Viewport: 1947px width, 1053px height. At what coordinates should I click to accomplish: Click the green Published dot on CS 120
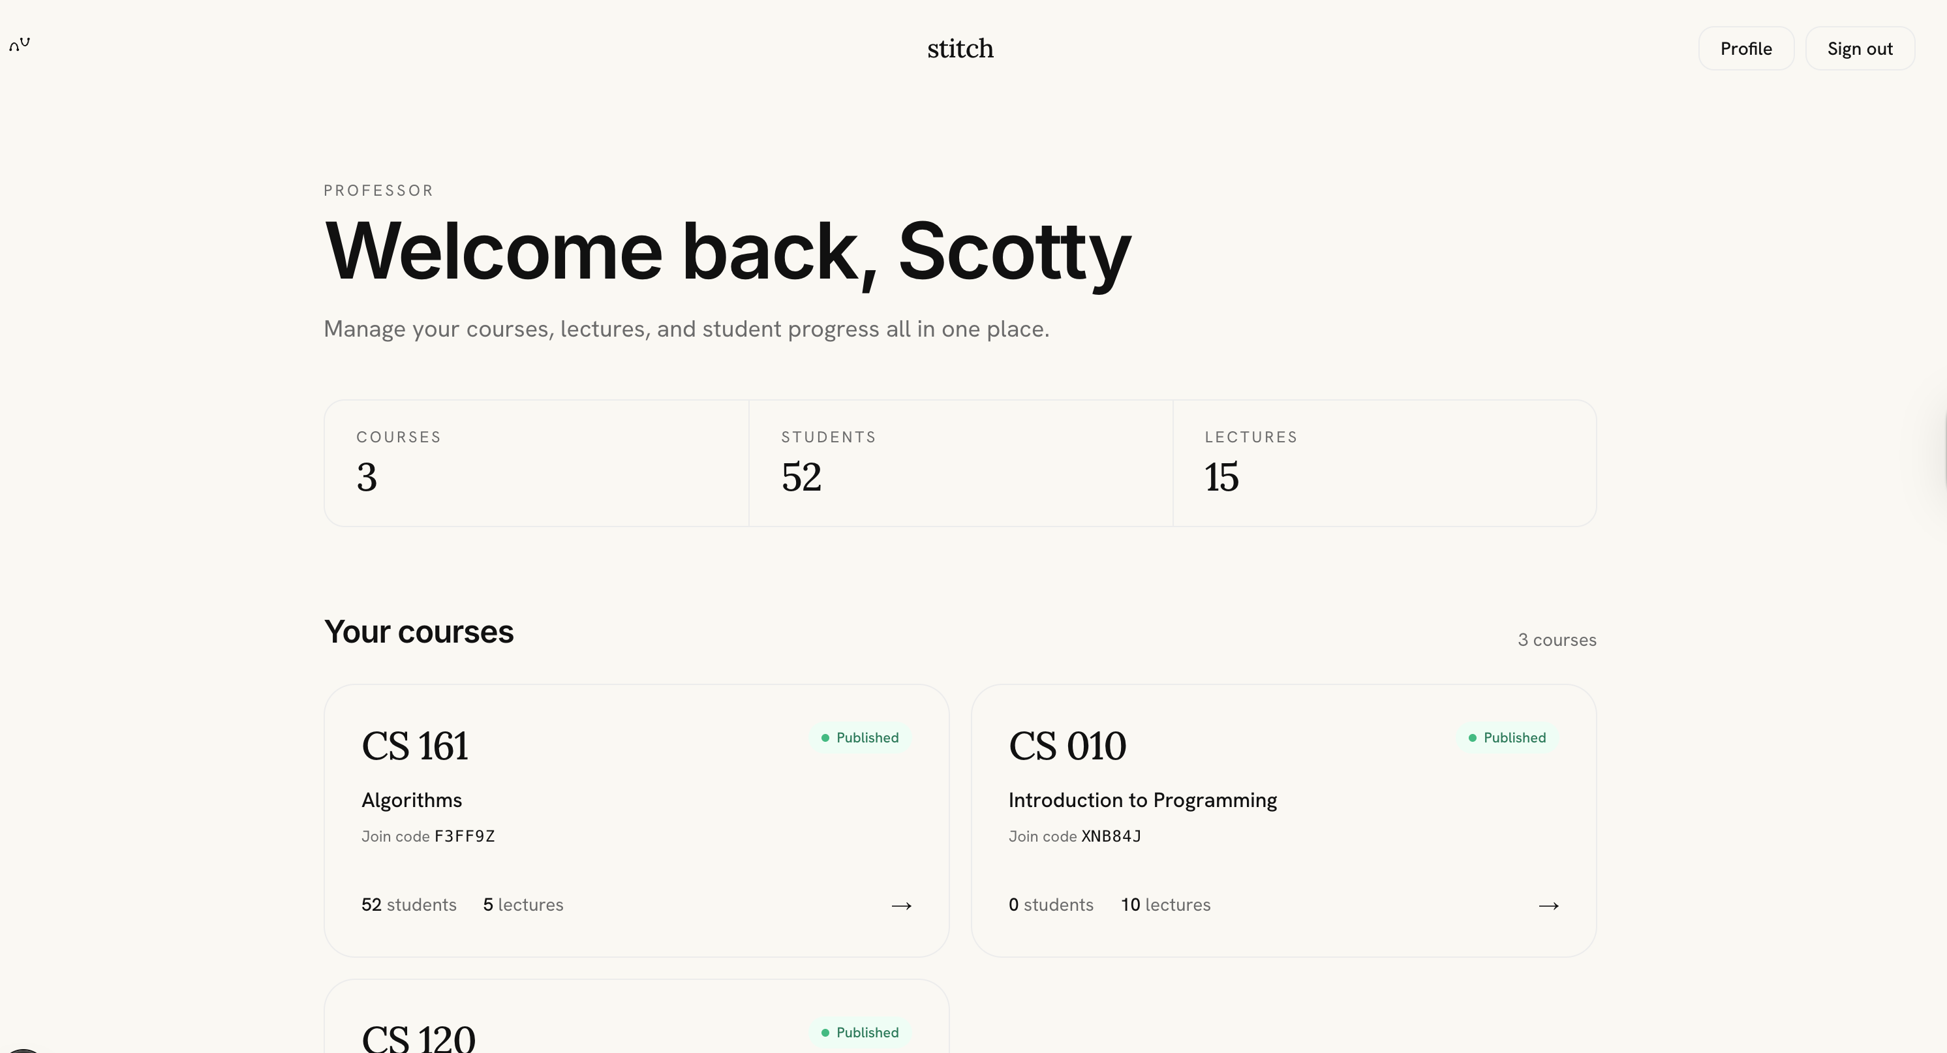[825, 1033]
